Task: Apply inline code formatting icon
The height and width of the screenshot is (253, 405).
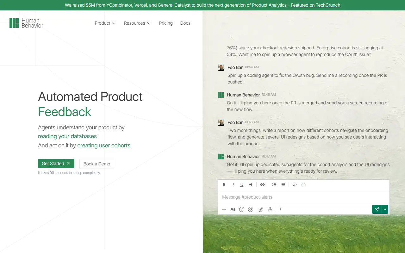Action: click(295, 185)
